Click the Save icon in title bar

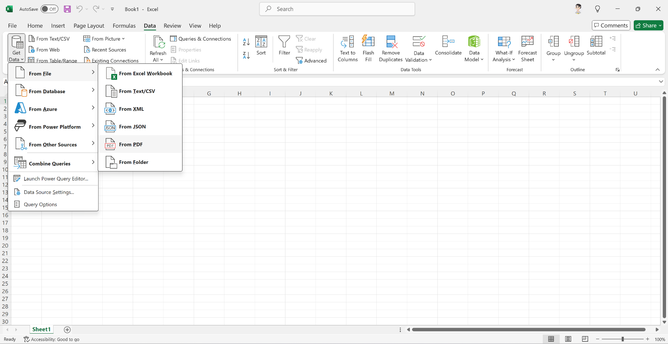tap(67, 9)
